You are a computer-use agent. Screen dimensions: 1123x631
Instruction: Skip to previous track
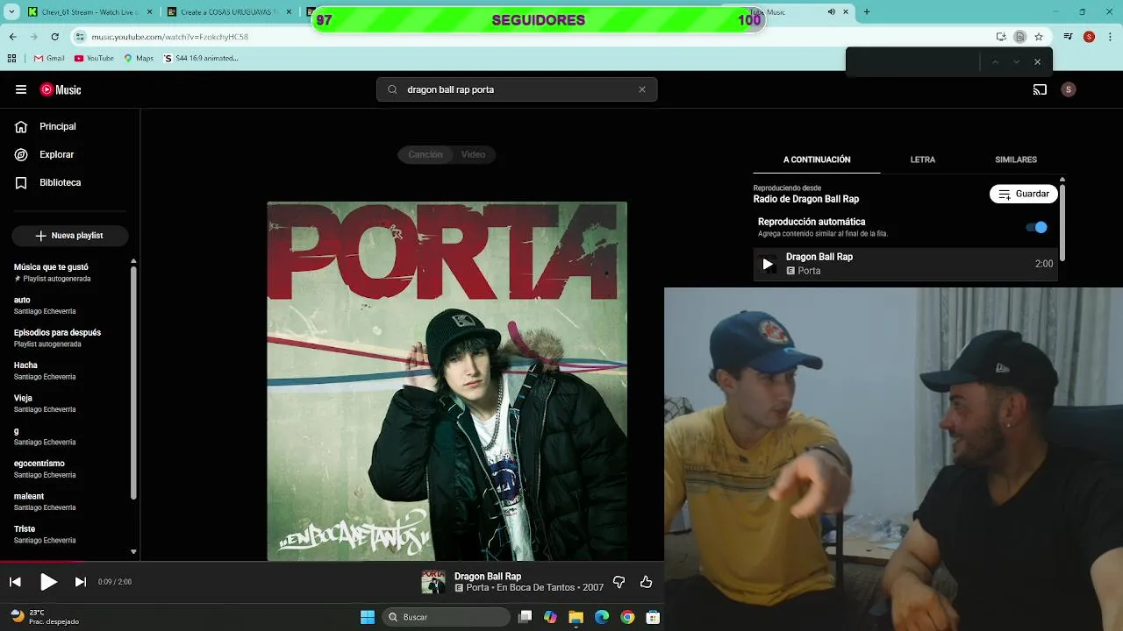point(15,582)
